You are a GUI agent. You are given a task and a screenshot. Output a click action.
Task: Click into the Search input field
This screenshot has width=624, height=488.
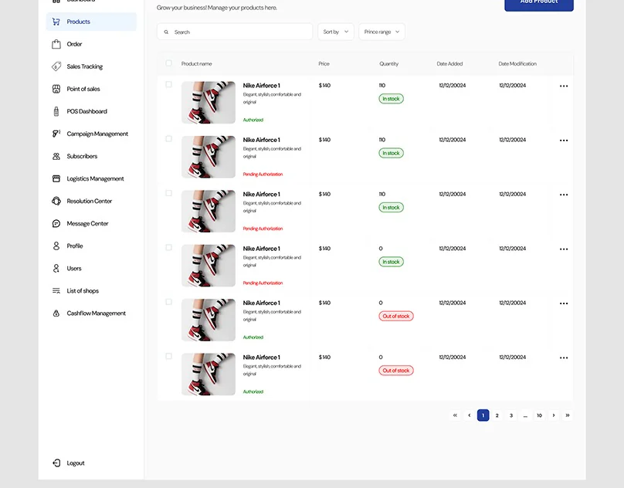[235, 32]
